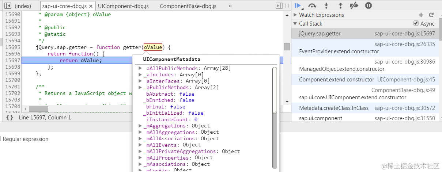Viewport: 442px width, 172px height.
Task: Open link sap-ui-core-dbg.js:15697
Action: [x=405, y=34]
